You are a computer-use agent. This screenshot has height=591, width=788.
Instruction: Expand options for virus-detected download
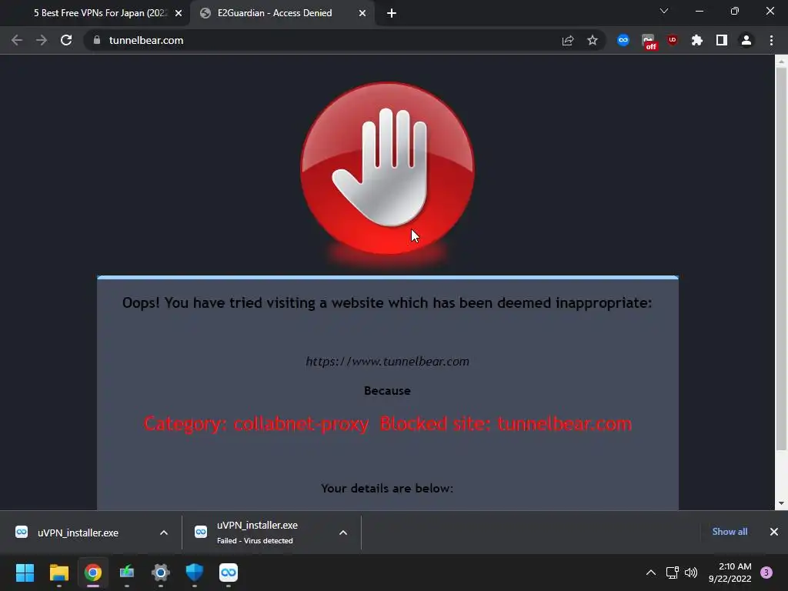[x=343, y=533]
